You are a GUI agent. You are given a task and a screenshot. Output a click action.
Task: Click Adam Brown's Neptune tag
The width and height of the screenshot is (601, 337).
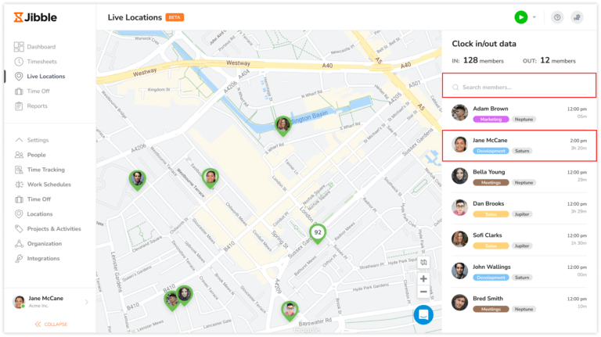524,120
